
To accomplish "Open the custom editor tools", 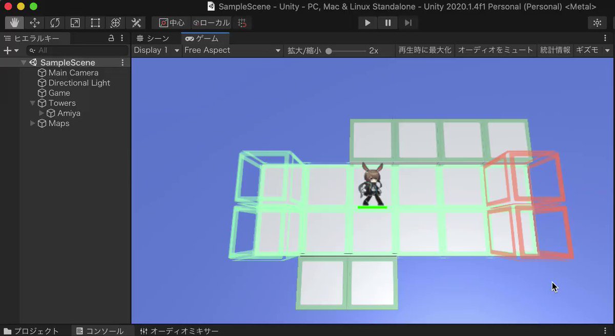I will pos(136,23).
